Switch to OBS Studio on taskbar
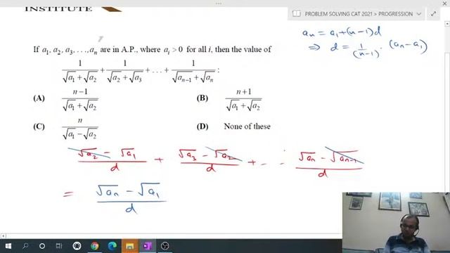The width and height of the screenshot is (450, 253). point(165,246)
